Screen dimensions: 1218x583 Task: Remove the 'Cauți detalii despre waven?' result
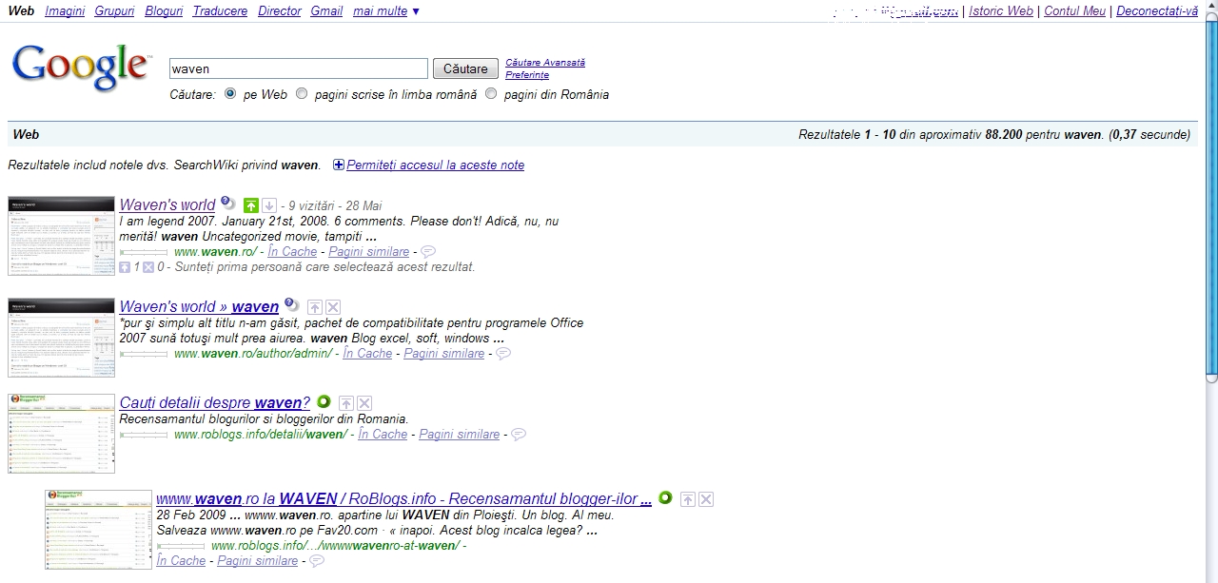[x=364, y=403]
